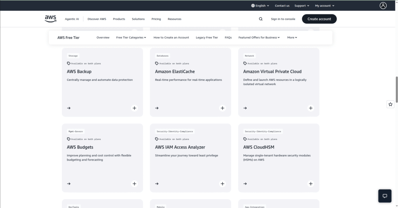
Task: Click the Databases category tag
Action: pyautogui.click(x=162, y=56)
